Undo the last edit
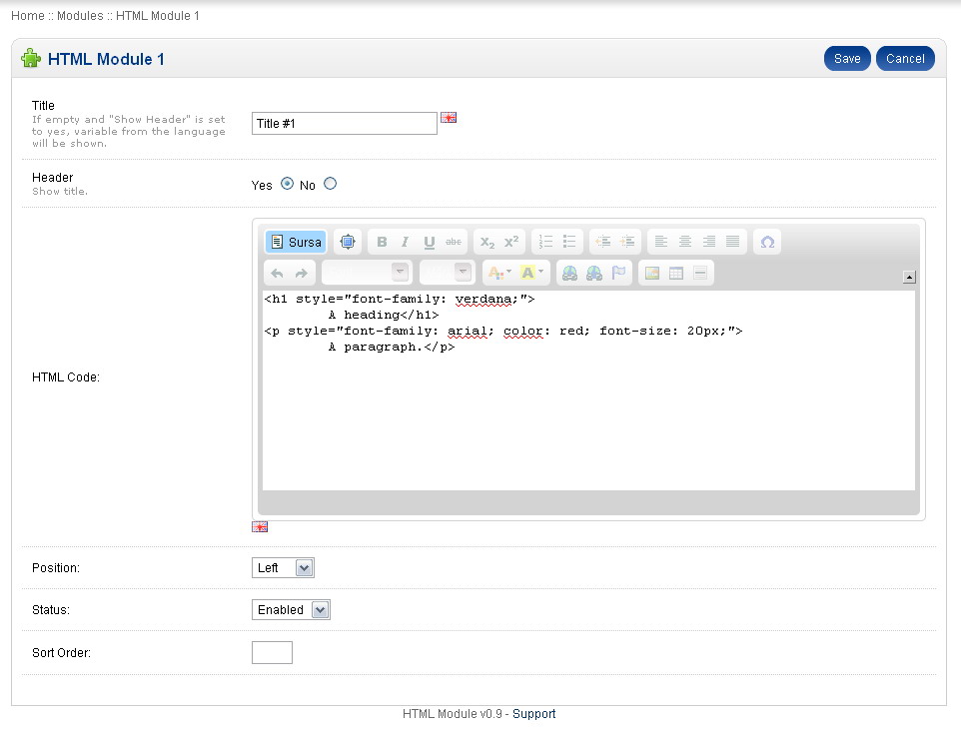 click(x=277, y=274)
